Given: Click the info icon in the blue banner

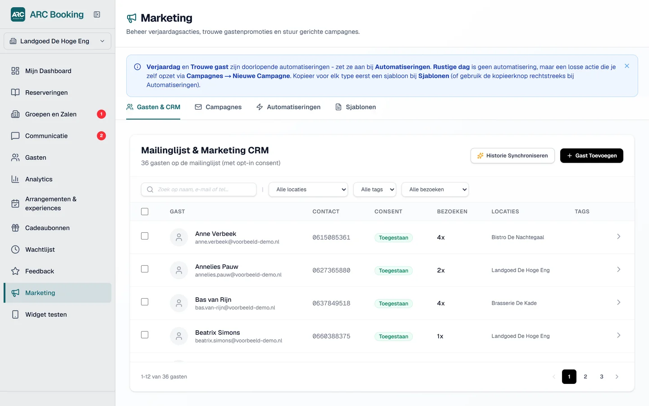Looking at the screenshot, I should click(137, 67).
